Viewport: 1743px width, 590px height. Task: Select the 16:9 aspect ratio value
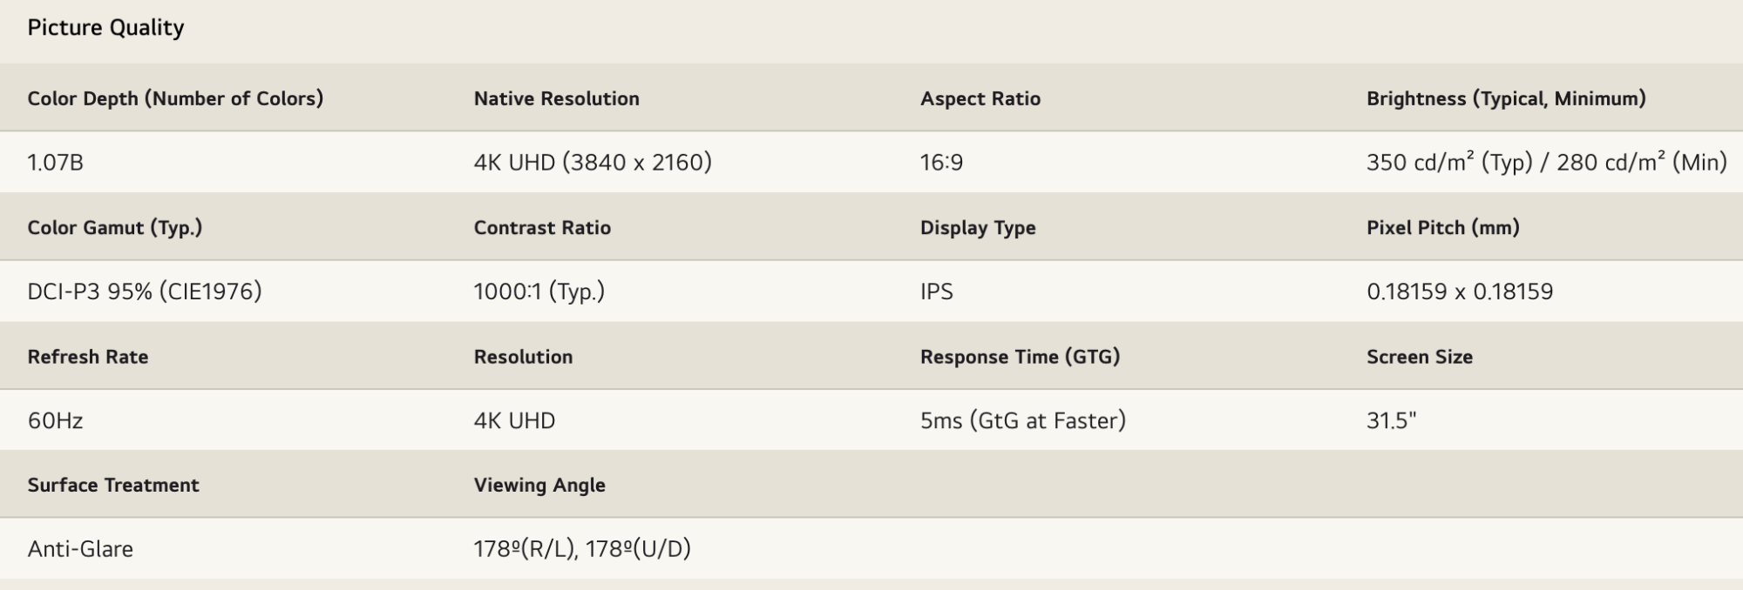[941, 163]
